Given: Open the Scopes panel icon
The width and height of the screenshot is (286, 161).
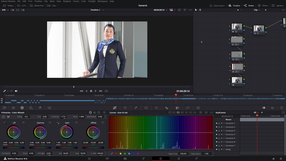Looking at the screenshot, I should pyautogui.click(x=273, y=108).
